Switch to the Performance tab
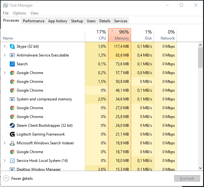 point(34,21)
